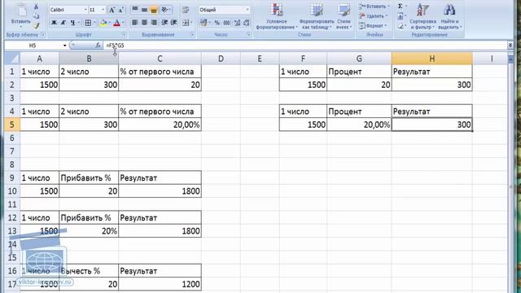Viewport: 521px width, 293px height.
Task: Apply cell borders with borders icon
Action: pos(88,23)
